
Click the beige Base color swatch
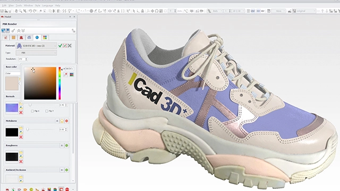click(12, 83)
